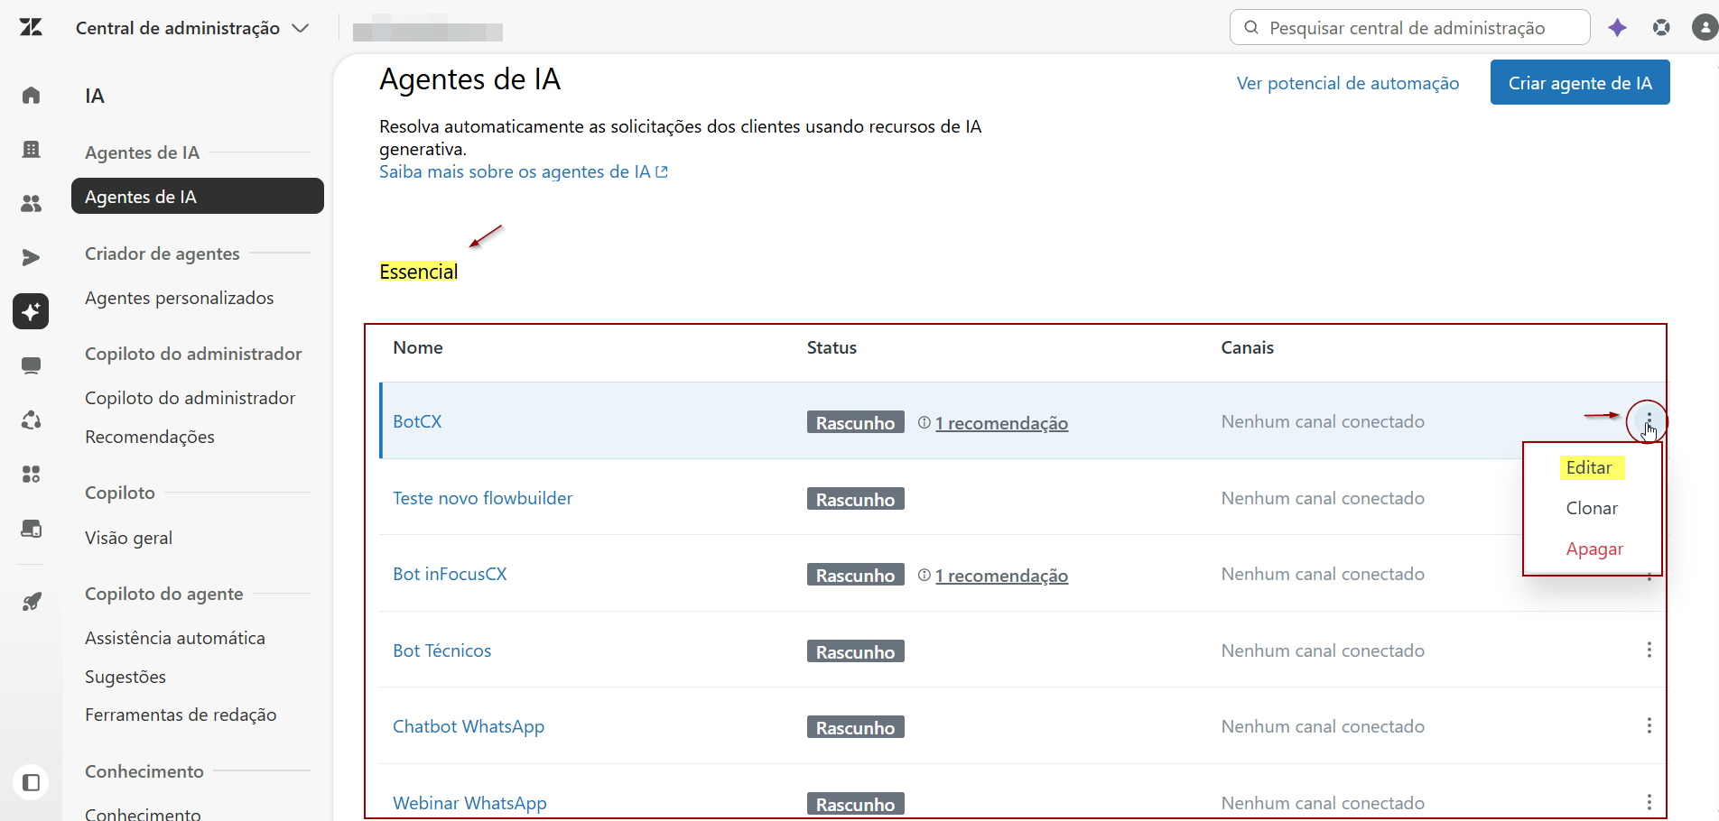Open the BotCX agent link
The width and height of the screenshot is (1719, 821).
[417, 421]
